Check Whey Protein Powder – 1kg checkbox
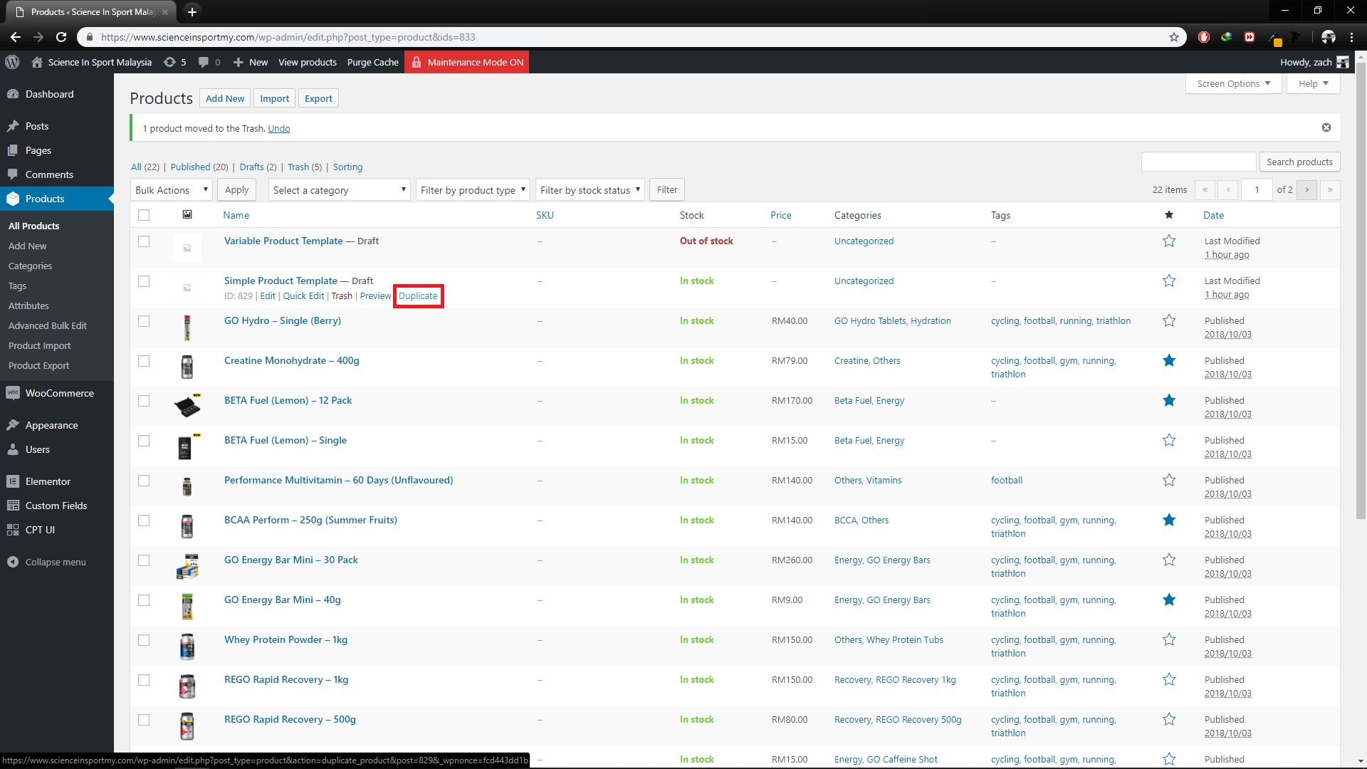1367x769 pixels. [144, 640]
